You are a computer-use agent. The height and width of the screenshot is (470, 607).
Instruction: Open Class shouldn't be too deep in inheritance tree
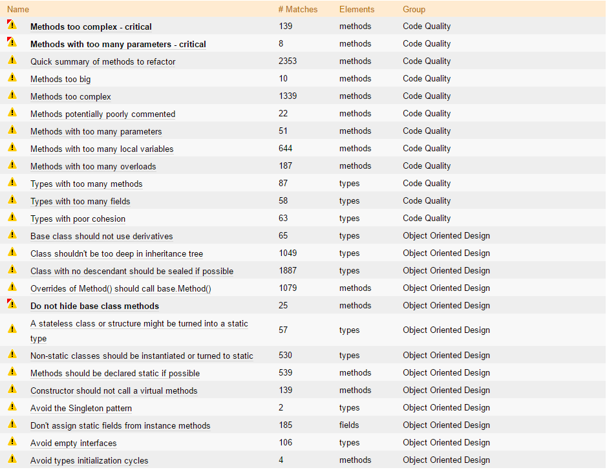coord(116,253)
